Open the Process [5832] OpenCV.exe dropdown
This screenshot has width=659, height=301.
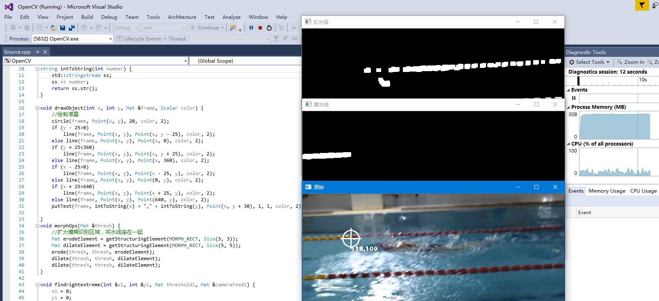(x=72, y=39)
